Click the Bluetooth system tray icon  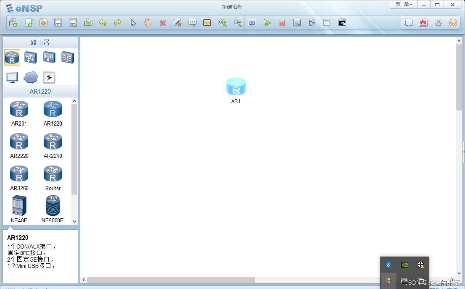click(x=388, y=265)
